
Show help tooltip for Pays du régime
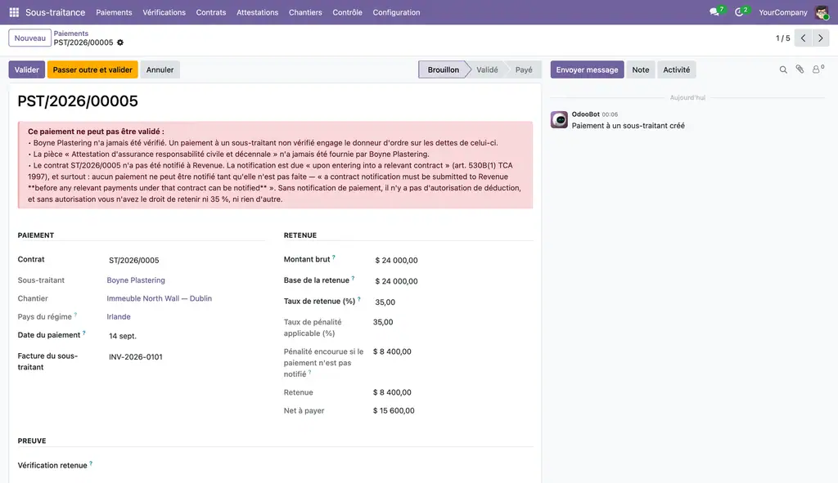click(x=75, y=315)
